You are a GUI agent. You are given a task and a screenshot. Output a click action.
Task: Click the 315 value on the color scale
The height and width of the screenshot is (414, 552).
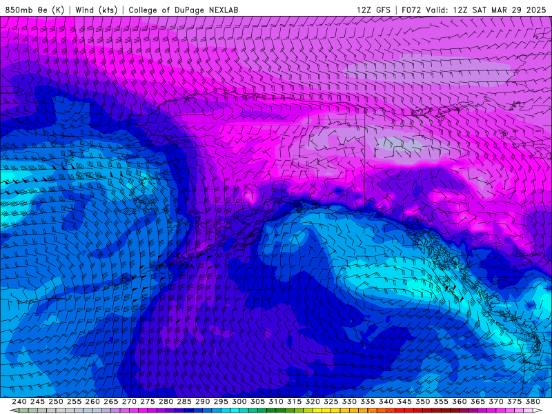point(295,402)
